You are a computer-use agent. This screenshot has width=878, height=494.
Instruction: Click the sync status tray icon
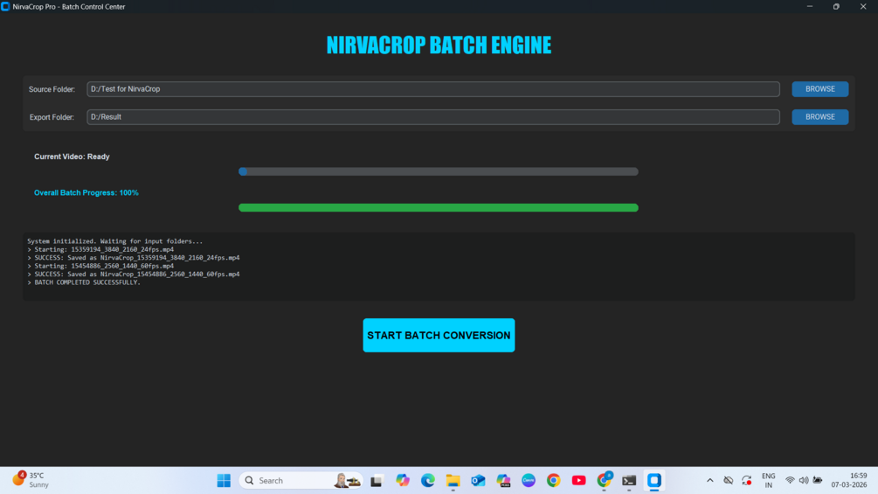point(747,481)
